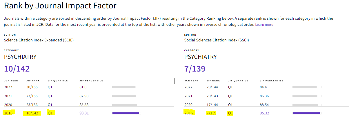Click the Rank by Journal Impact Factor title
The width and height of the screenshot is (349, 126).
coord(60,5)
